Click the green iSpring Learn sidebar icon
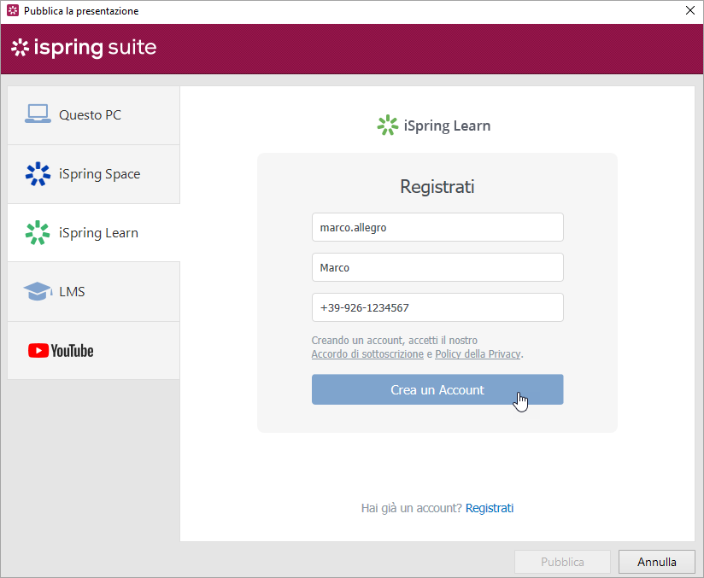 click(38, 233)
